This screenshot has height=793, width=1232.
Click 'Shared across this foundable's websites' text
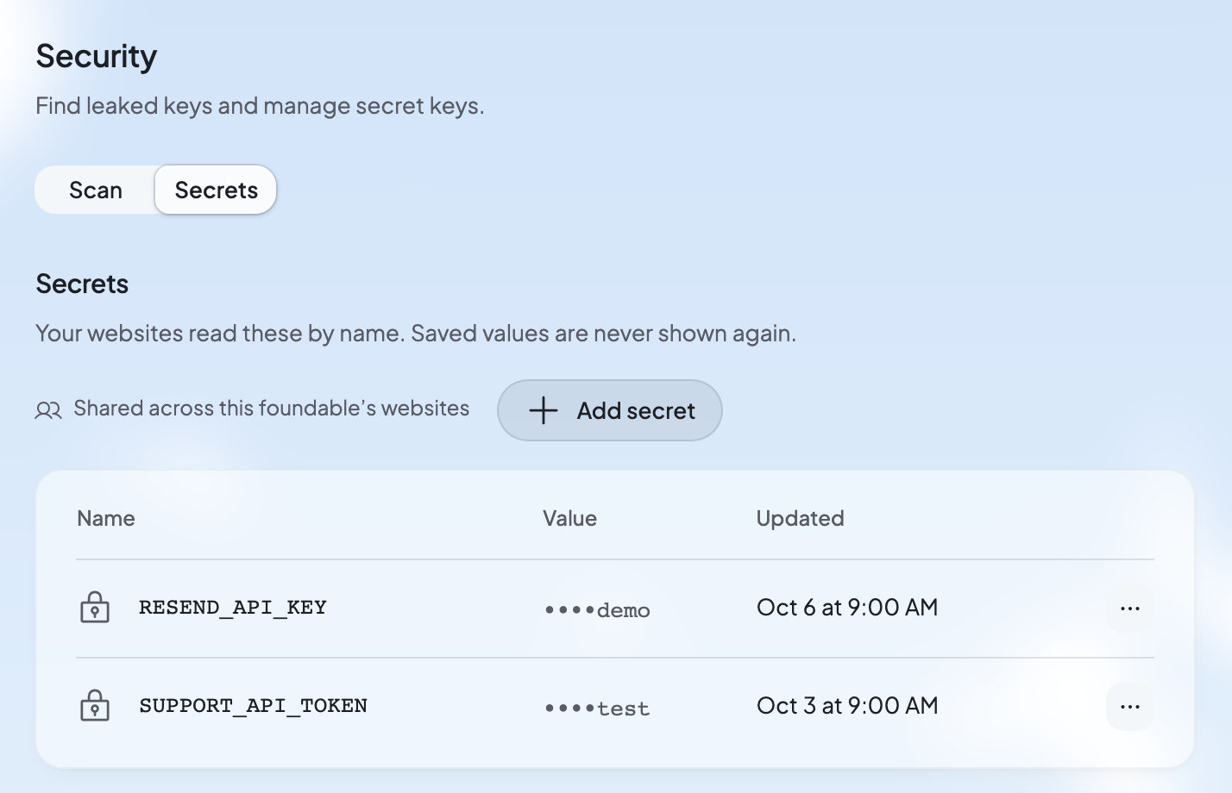pyautogui.click(x=272, y=408)
